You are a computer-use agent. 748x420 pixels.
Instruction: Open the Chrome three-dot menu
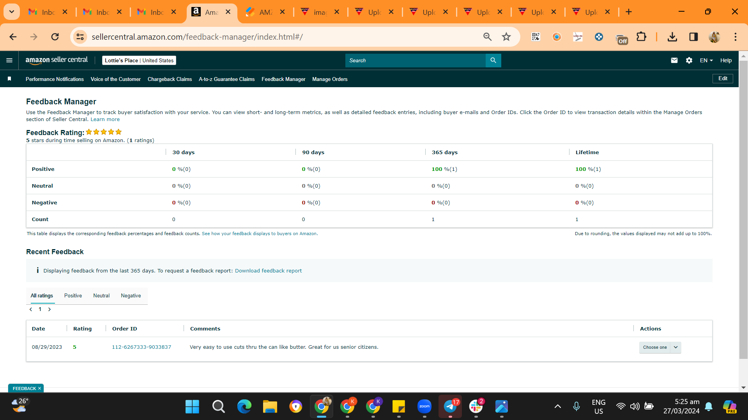(x=735, y=37)
